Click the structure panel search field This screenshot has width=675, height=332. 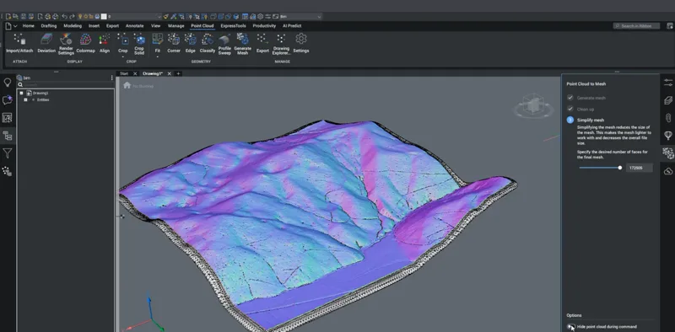tap(65, 85)
